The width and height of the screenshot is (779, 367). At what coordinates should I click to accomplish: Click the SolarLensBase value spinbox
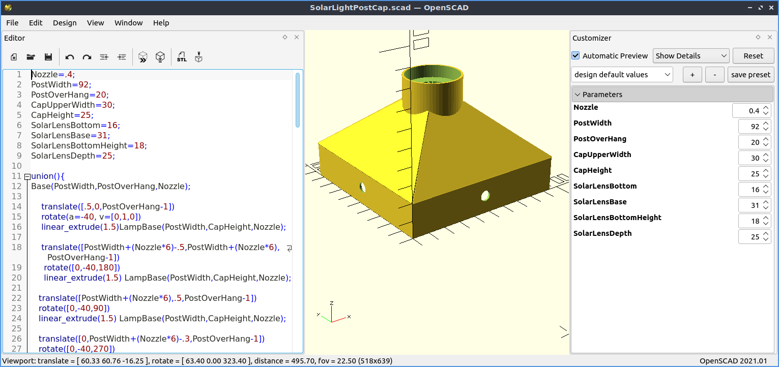click(x=755, y=205)
